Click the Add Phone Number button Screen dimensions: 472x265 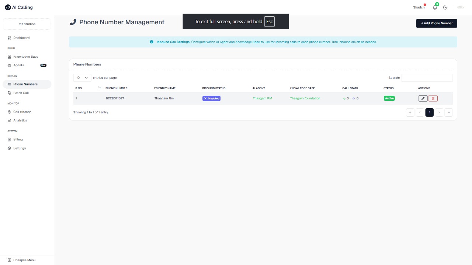coord(436,23)
